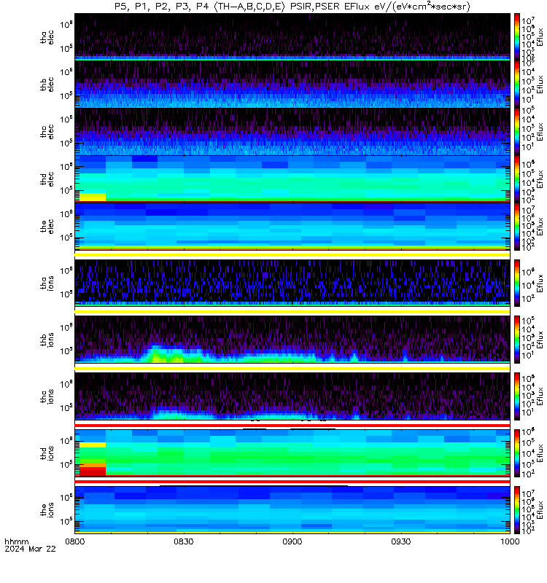547x583 pixels.
Task: Click the color bar beside the elec panel
Action: (x=517, y=227)
